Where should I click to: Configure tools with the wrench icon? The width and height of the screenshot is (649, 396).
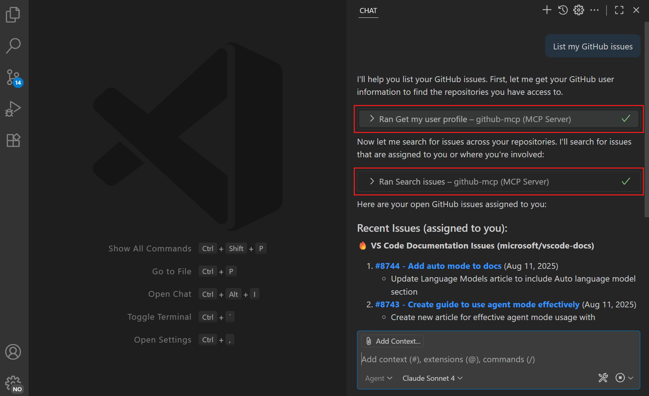pos(603,378)
